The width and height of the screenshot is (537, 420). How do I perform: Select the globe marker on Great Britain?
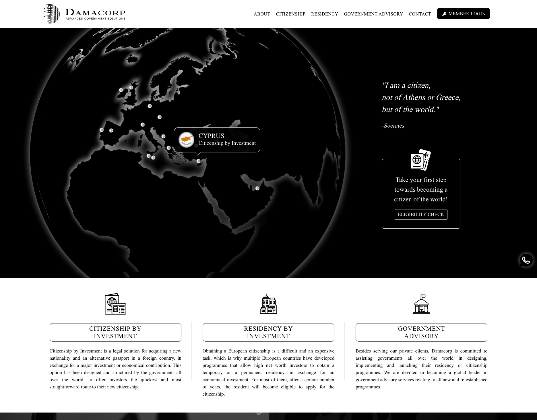pyautogui.click(x=131, y=87)
